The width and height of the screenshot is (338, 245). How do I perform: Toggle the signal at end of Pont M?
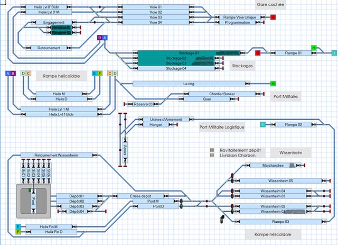[181, 201]
